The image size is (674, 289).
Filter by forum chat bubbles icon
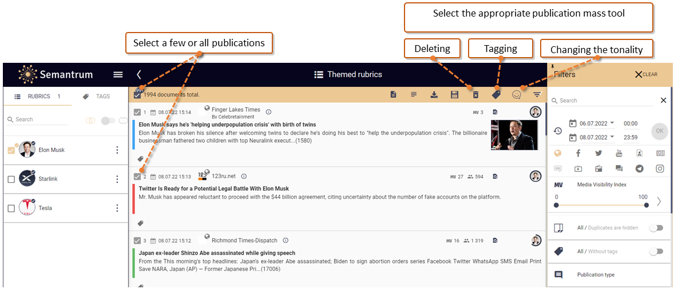click(619, 168)
